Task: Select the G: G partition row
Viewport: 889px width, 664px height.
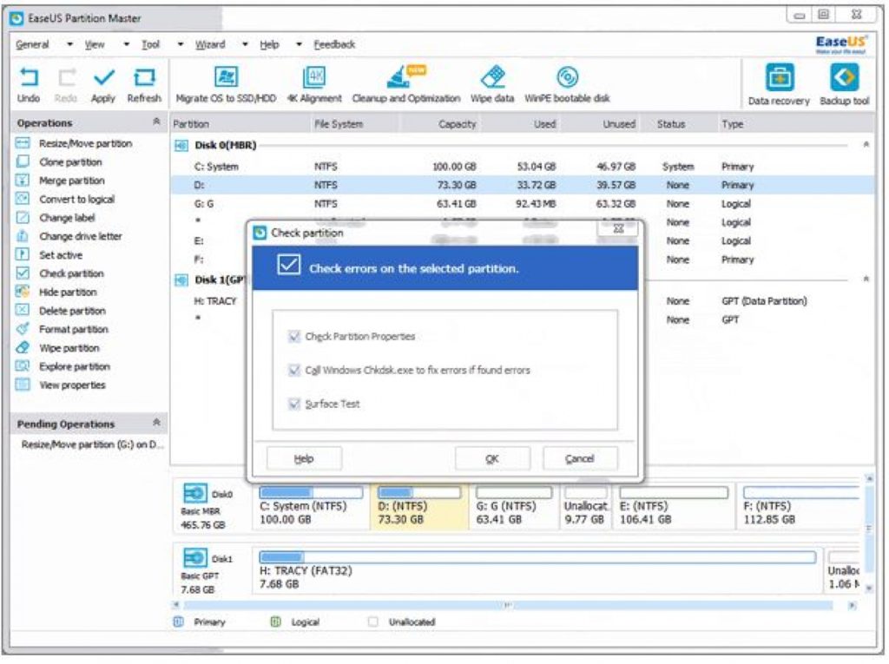Action: tap(522, 204)
